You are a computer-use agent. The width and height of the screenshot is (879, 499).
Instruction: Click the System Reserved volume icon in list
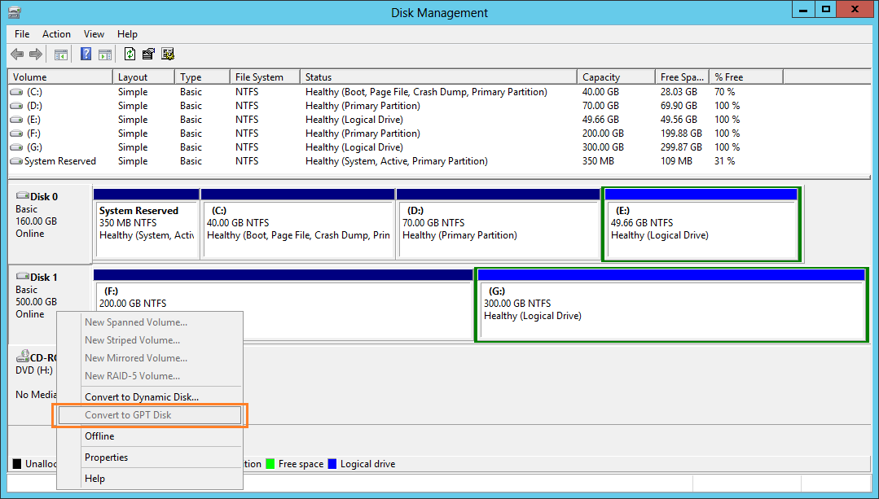pos(17,161)
